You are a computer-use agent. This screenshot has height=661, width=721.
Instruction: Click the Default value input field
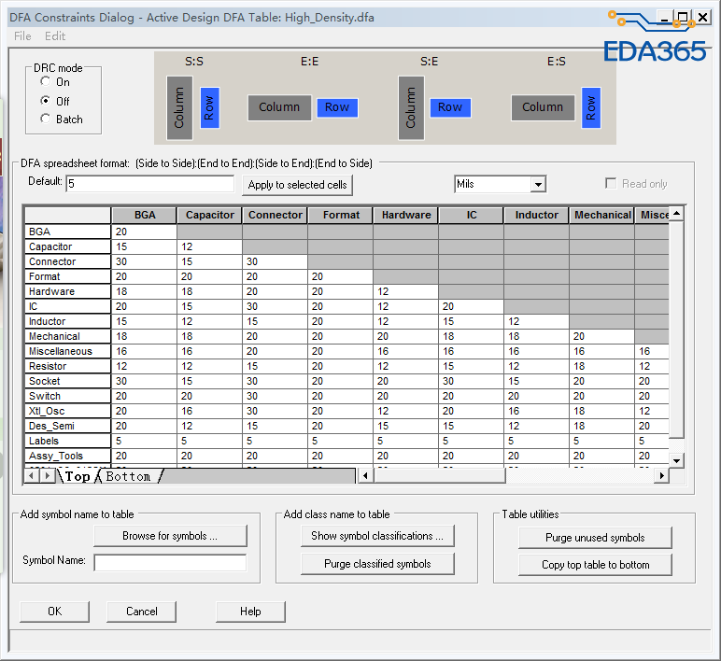coord(150,184)
